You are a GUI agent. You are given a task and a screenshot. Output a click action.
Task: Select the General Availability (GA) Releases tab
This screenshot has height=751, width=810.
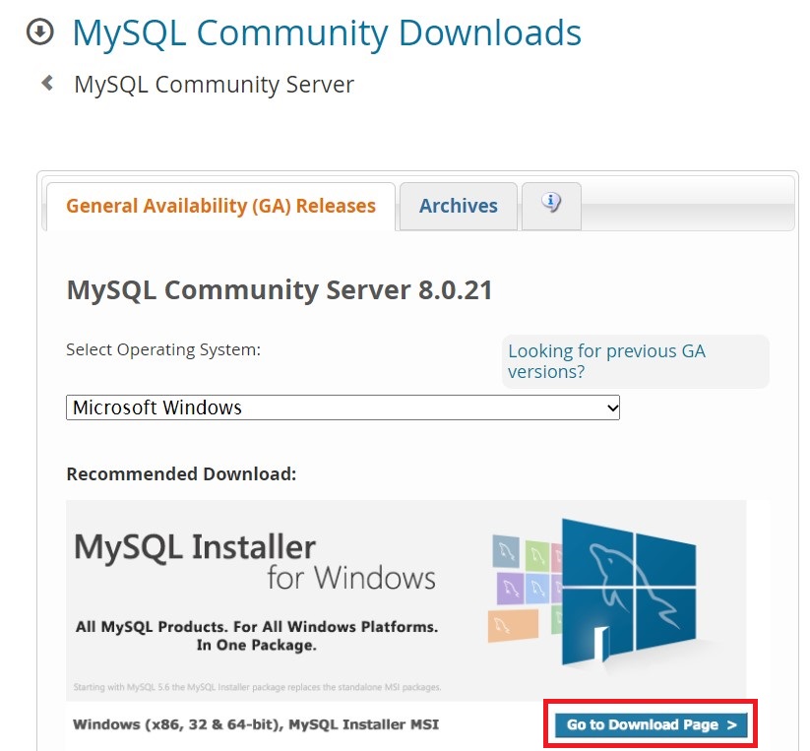(220, 206)
